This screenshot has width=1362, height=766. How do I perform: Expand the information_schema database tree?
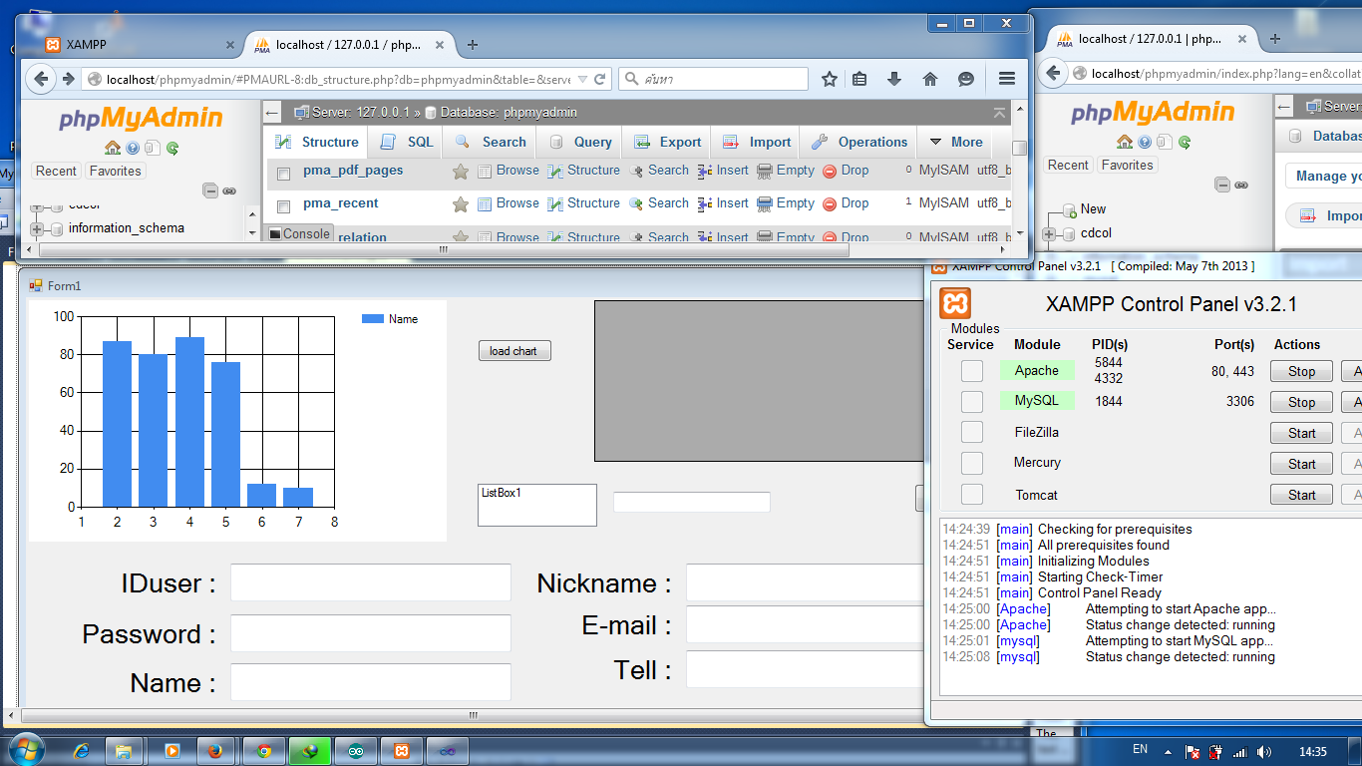tap(35, 227)
